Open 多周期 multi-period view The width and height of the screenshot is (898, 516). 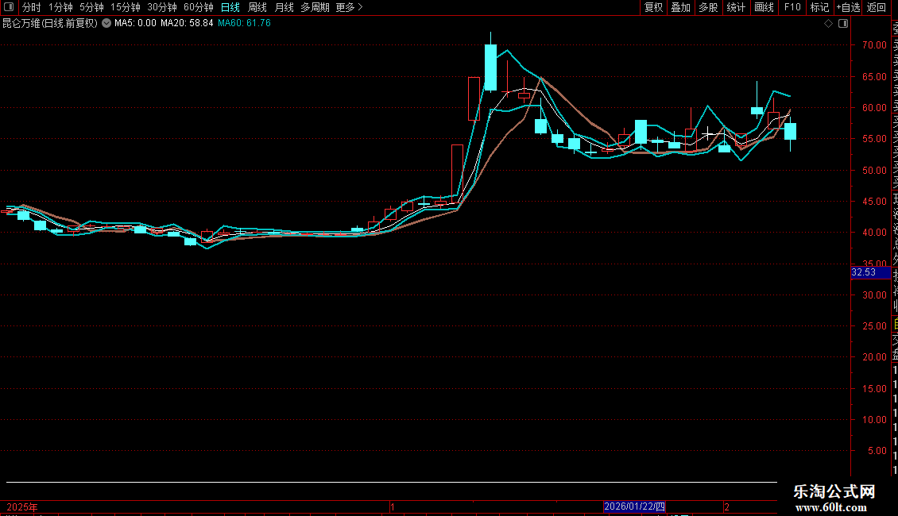(x=315, y=7)
